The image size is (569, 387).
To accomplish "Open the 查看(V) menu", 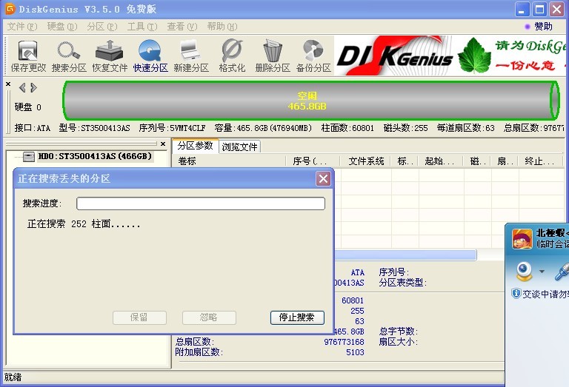I will [182, 27].
